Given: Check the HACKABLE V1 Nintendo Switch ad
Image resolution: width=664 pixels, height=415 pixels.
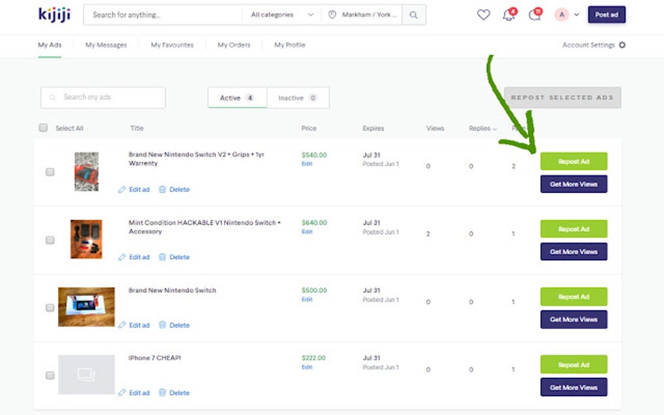Looking at the screenshot, I should pyautogui.click(x=50, y=240).
